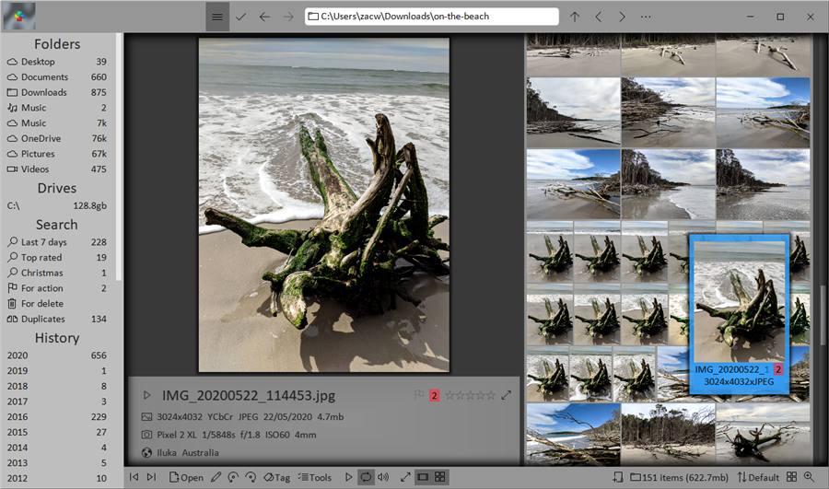Open the Videos folder
The width and height of the screenshot is (829, 489).
pos(56,169)
